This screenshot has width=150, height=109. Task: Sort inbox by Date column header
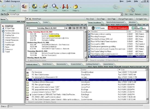tap(132, 70)
